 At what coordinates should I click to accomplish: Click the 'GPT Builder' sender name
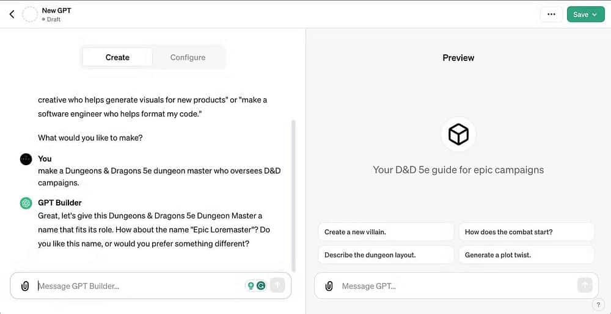pos(60,202)
